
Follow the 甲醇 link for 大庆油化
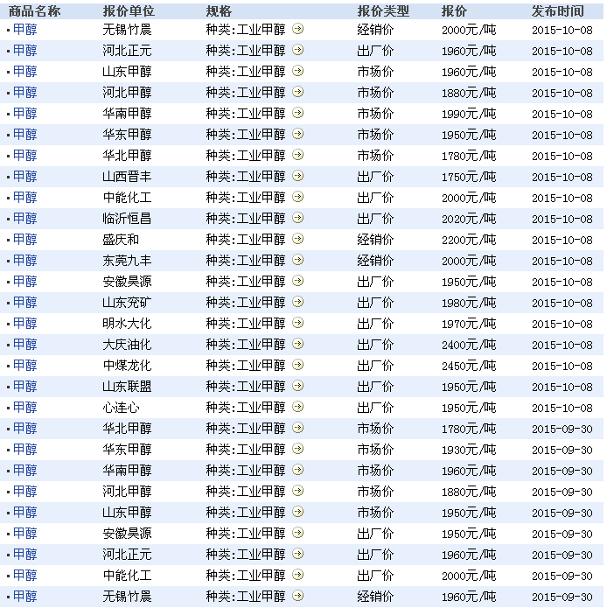(x=25, y=345)
